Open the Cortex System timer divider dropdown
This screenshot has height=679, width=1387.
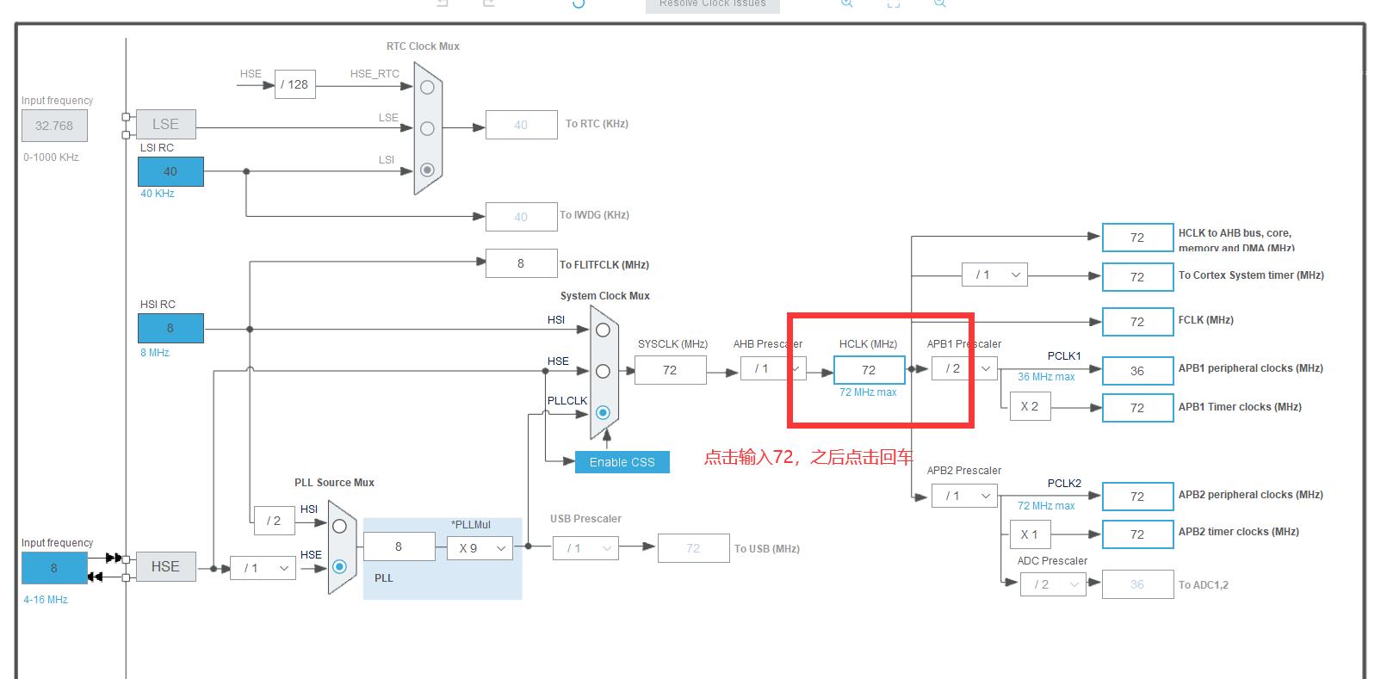coord(994,275)
